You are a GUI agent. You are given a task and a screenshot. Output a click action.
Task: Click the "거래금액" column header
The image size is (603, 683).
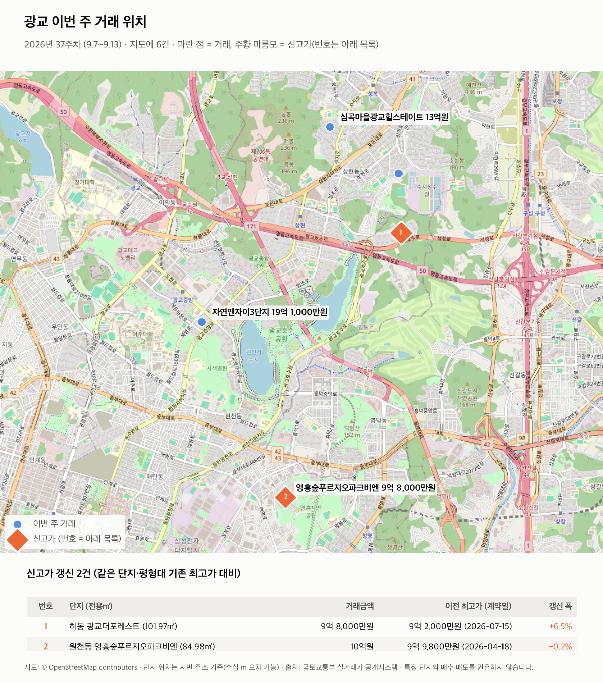(x=360, y=606)
